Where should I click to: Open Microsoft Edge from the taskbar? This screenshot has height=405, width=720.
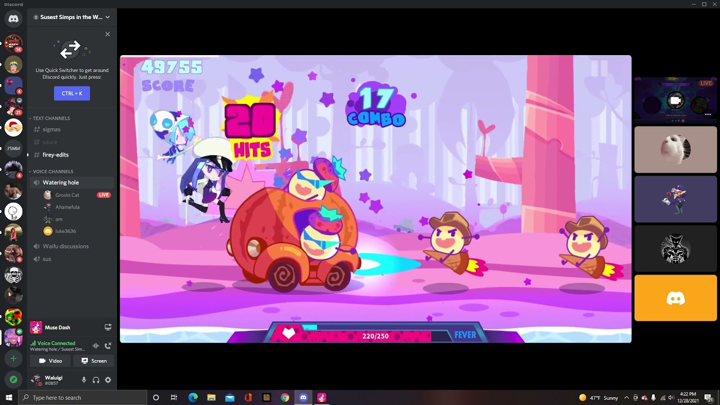193,398
